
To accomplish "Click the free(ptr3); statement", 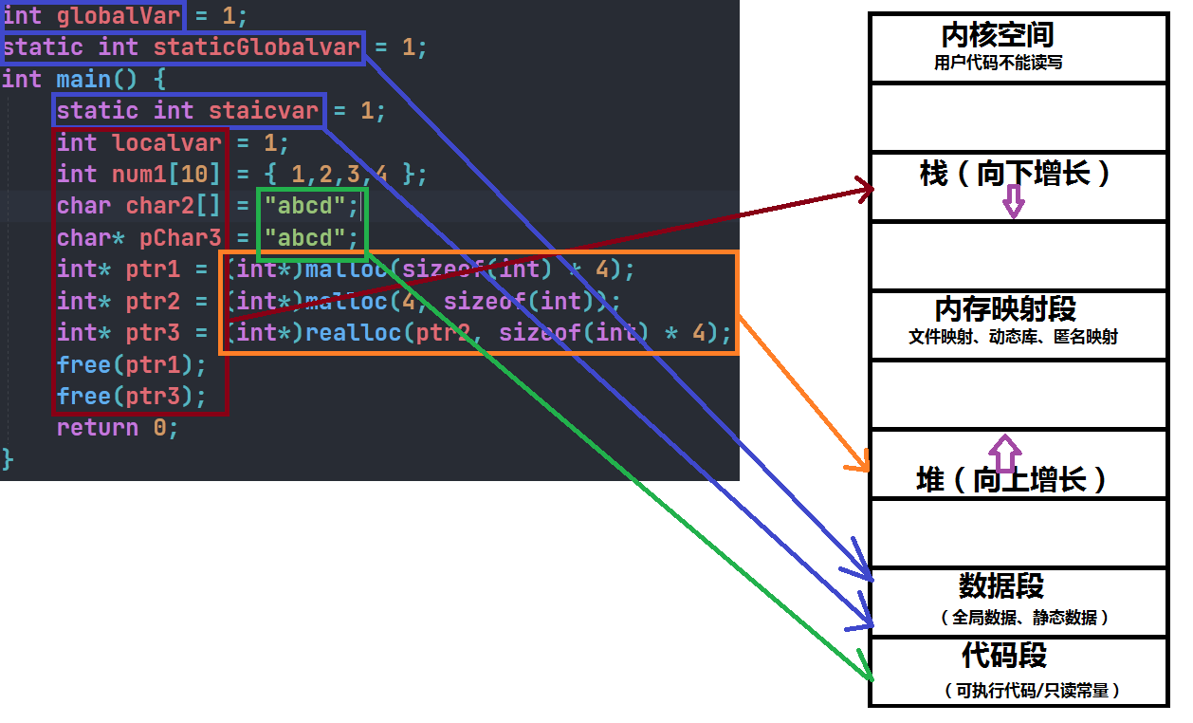I will tap(131, 396).
